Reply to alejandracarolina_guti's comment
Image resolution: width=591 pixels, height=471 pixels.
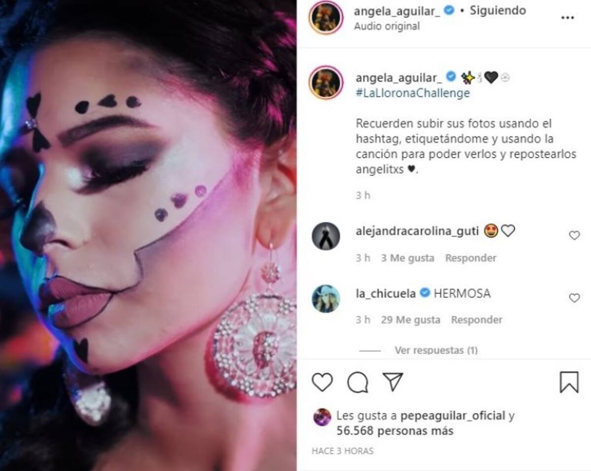click(x=471, y=258)
